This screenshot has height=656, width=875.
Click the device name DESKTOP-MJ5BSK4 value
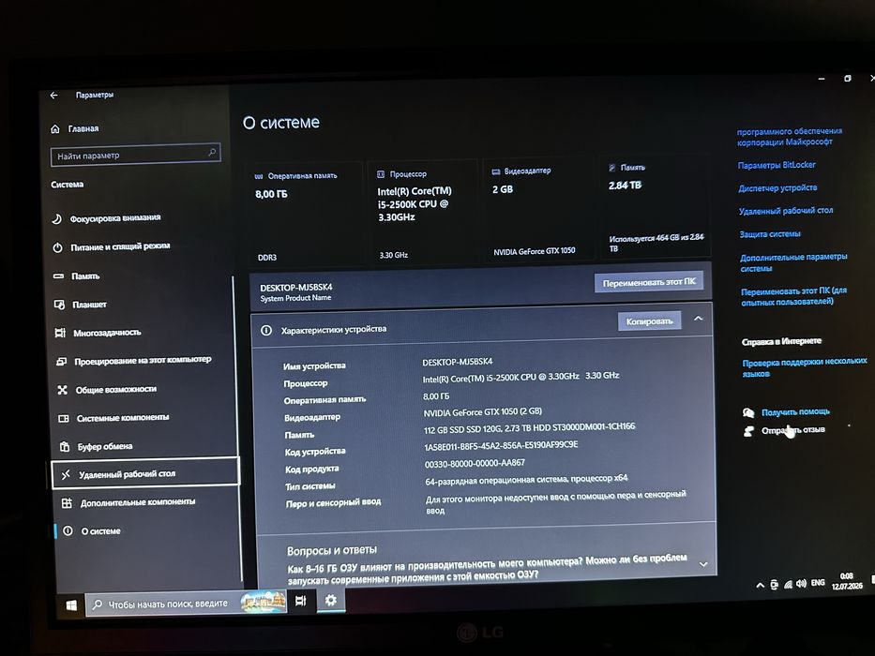click(458, 362)
